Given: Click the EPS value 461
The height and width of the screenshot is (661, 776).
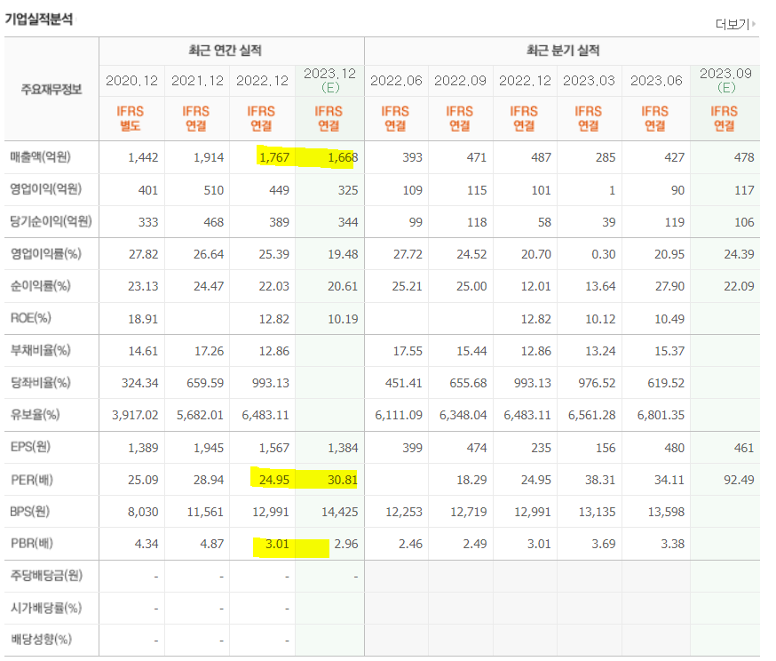Looking at the screenshot, I should pyautogui.click(x=744, y=448).
